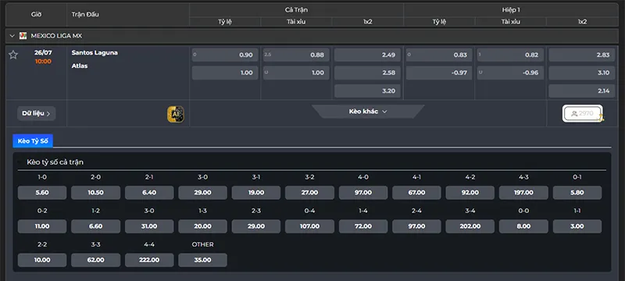The width and height of the screenshot is (625, 281).
Task: Bet correct score 3-2 at 27.00
Action: click(309, 193)
